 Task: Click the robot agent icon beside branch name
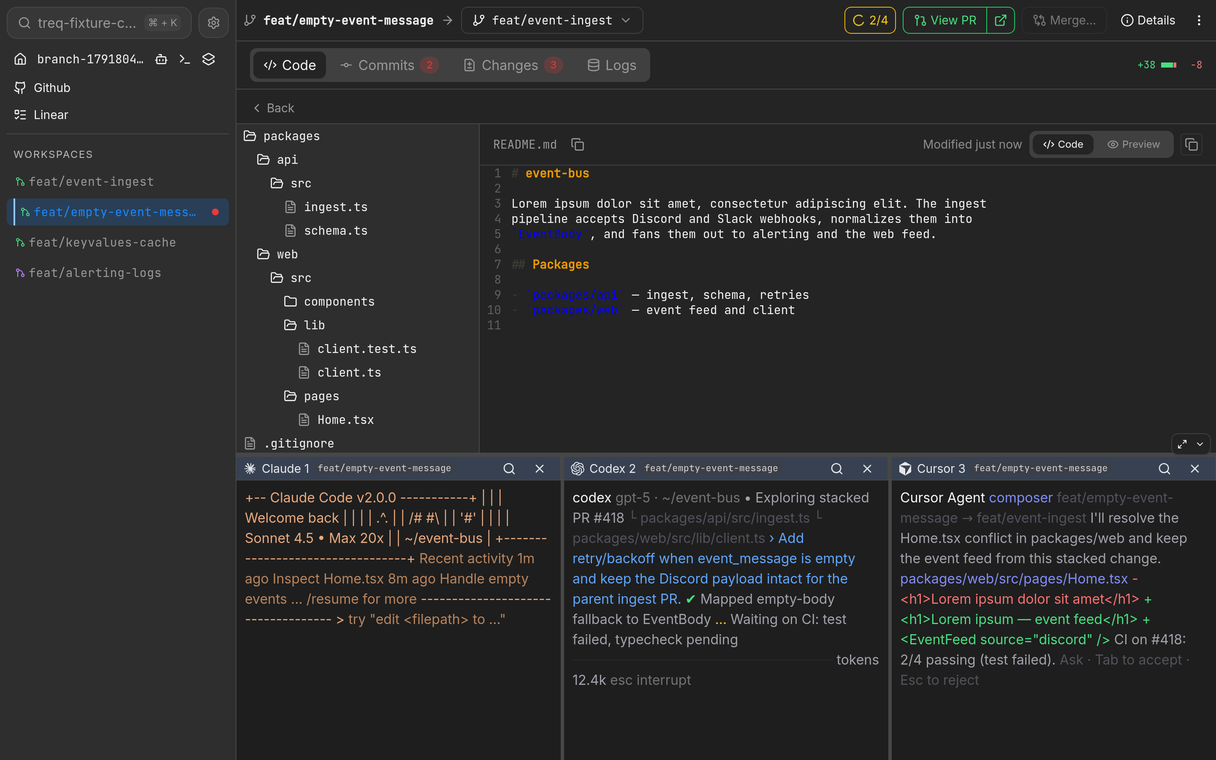tap(161, 59)
